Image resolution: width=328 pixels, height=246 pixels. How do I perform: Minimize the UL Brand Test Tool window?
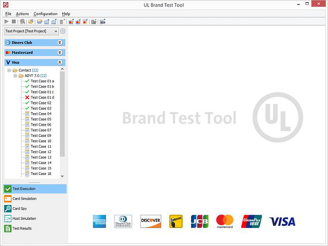pyautogui.click(x=298, y=4)
